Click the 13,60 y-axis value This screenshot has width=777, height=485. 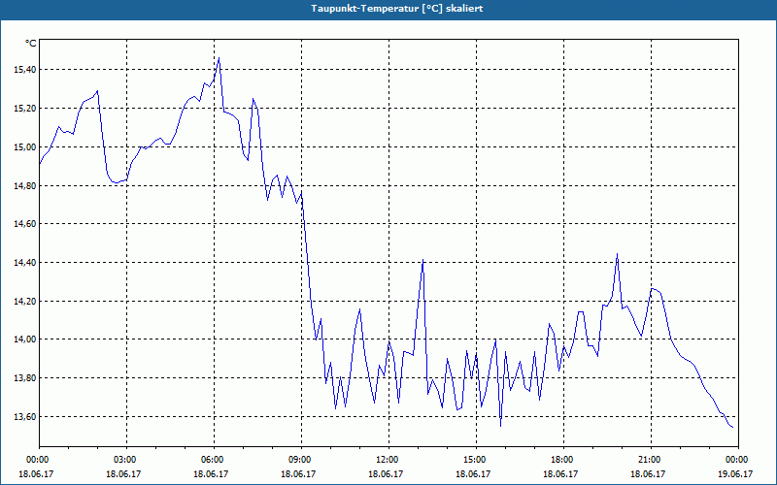[x=25, y=417]
